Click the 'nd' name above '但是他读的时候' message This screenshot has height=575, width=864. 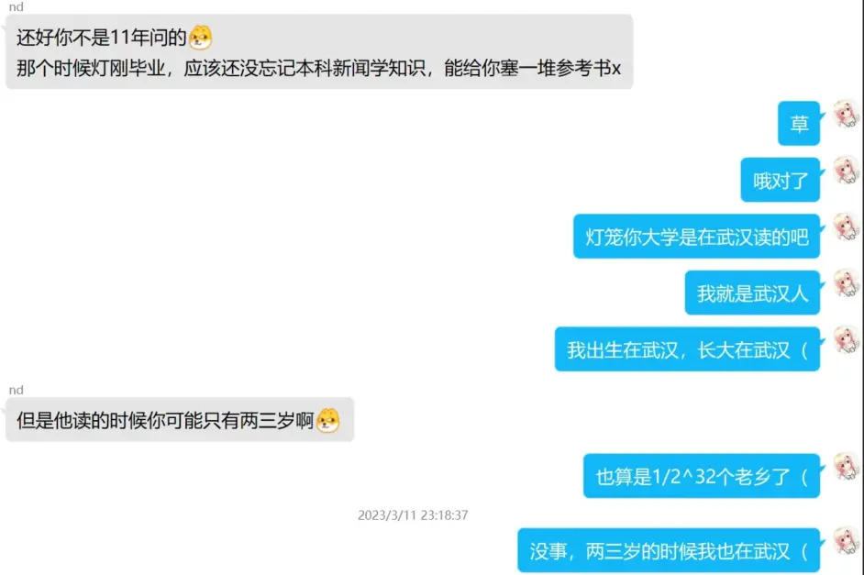tap(16, 390)
